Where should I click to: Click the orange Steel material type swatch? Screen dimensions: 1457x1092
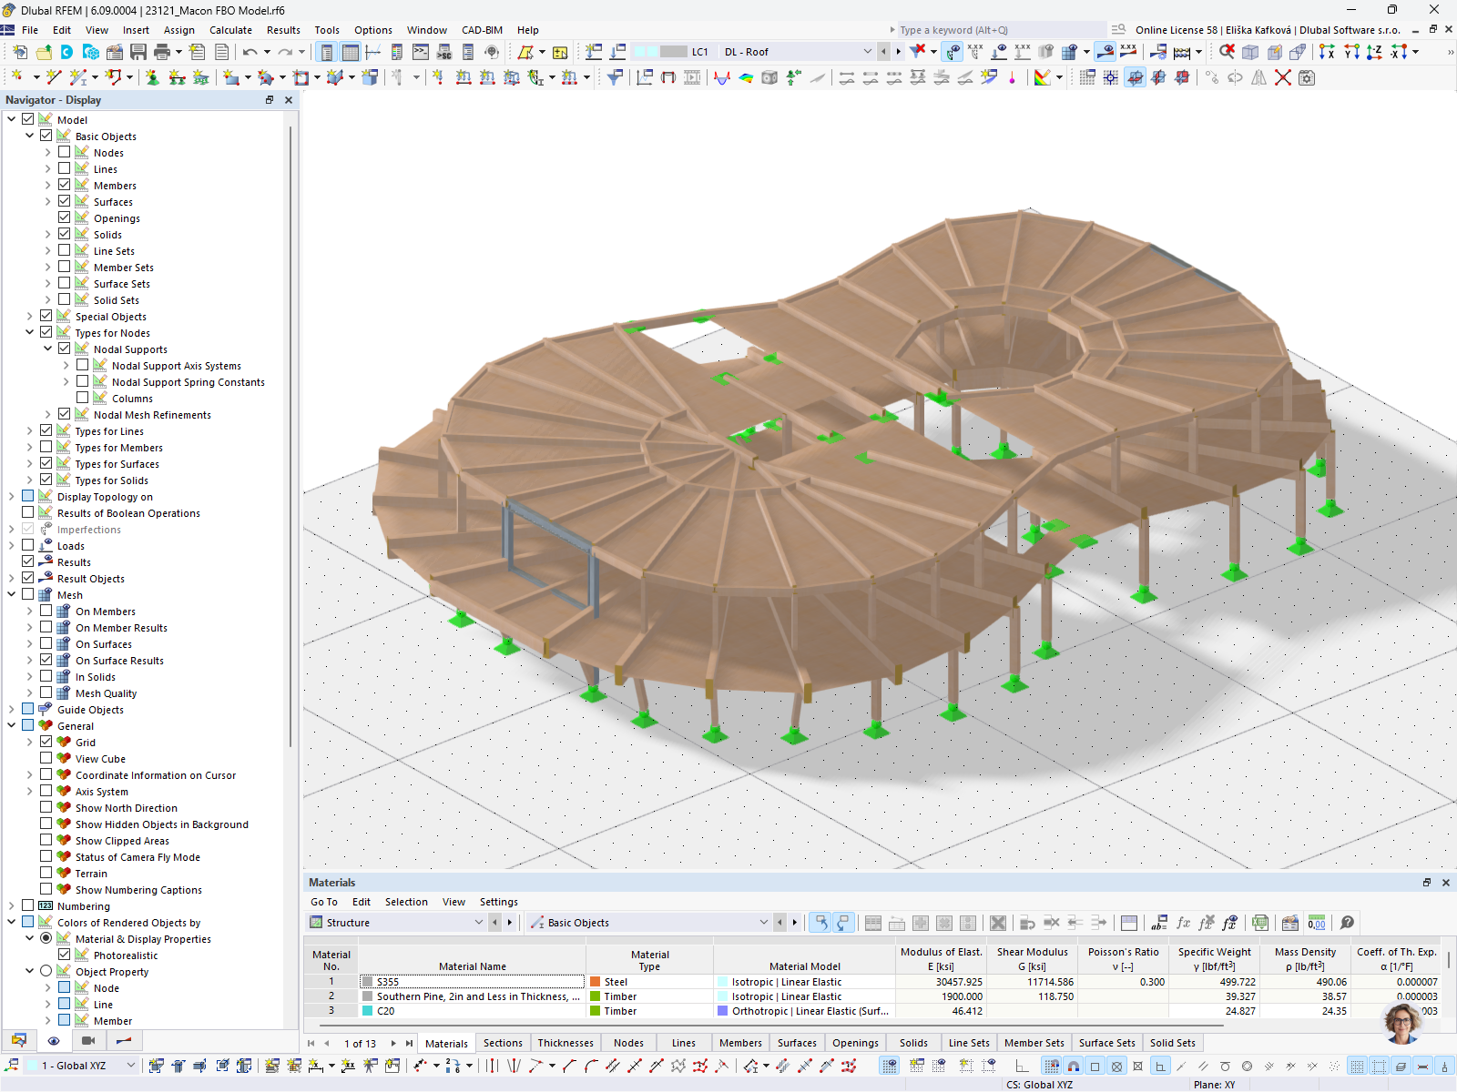[x=595, y=982]
